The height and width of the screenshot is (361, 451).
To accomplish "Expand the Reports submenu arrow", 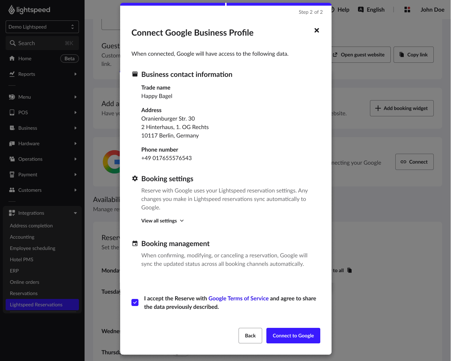I will 75,74.
